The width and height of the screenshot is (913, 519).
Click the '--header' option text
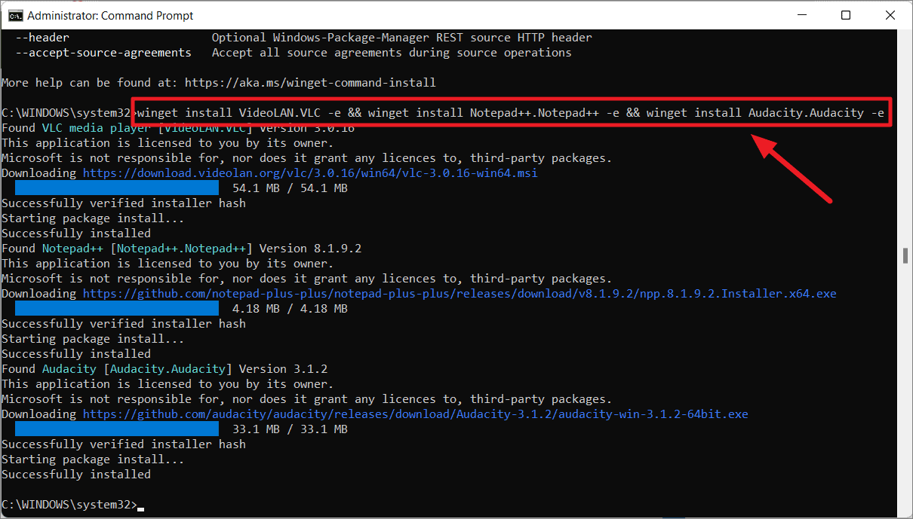coord(42,38)
